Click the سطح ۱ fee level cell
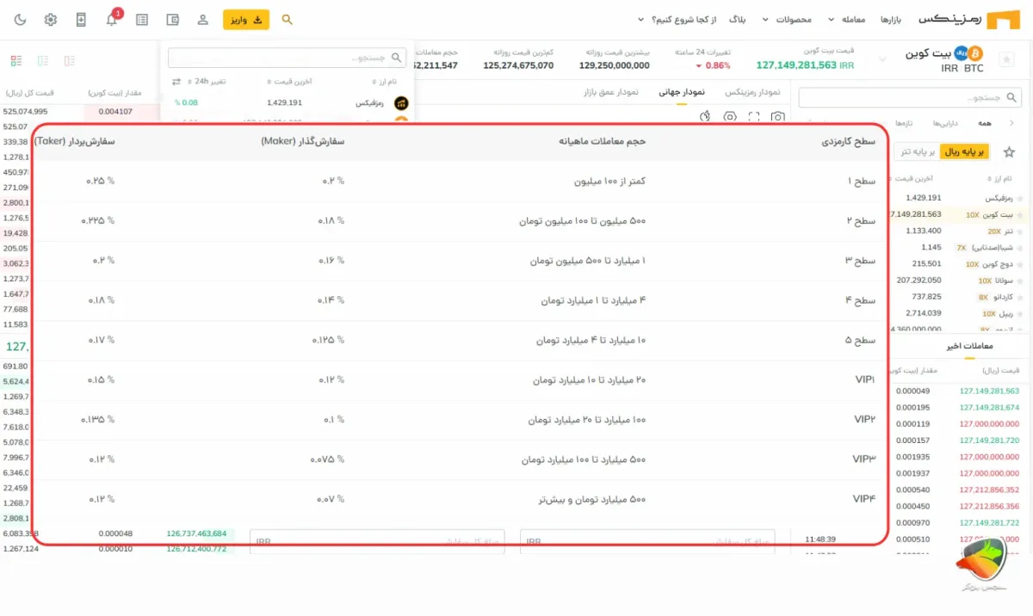Image resolution: width=1033 pixels, height=616 pixels. click(861, 181)
